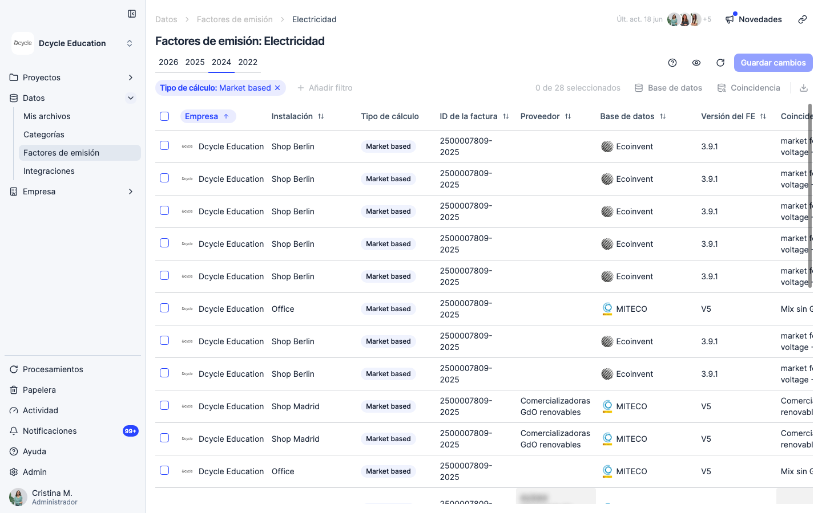Click MITECO logo in first Shop Madrid row

pyautogui.click(x=607, y=406)
